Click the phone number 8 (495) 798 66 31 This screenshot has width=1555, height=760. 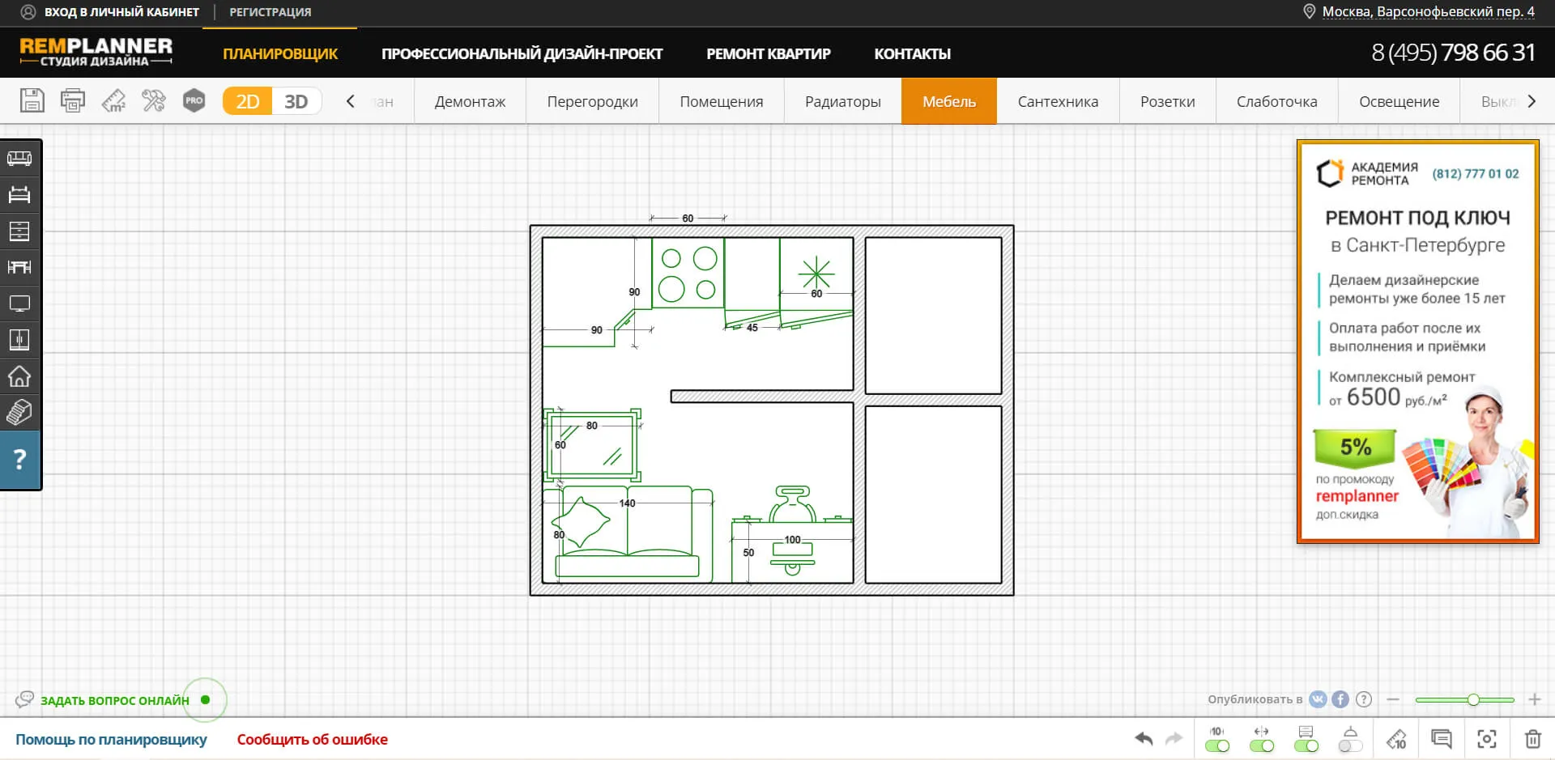click(x=1453, y=53)
